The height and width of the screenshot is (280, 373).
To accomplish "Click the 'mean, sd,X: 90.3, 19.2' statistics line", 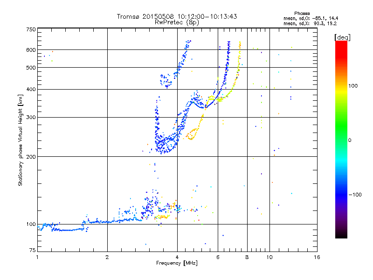I will pyautogui.click(x=310, y=23).
